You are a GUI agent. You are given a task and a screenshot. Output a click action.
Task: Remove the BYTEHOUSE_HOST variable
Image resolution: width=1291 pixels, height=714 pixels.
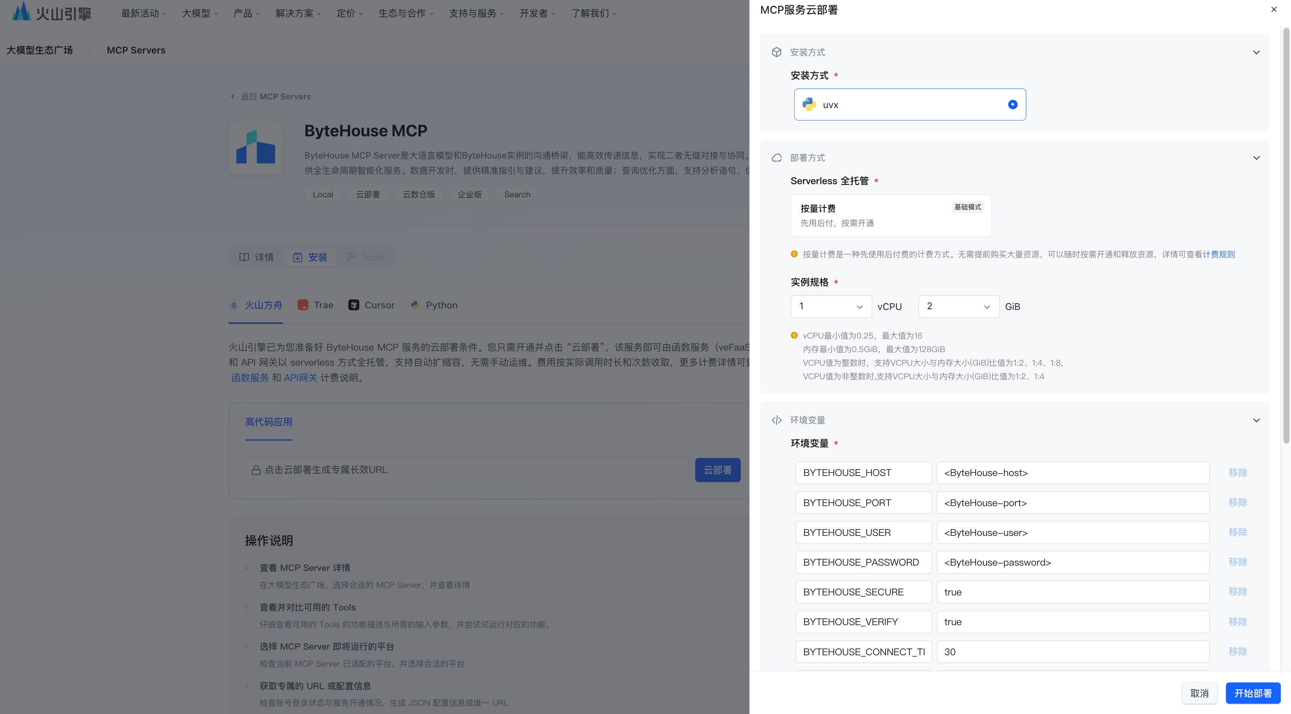(1238, 473)
